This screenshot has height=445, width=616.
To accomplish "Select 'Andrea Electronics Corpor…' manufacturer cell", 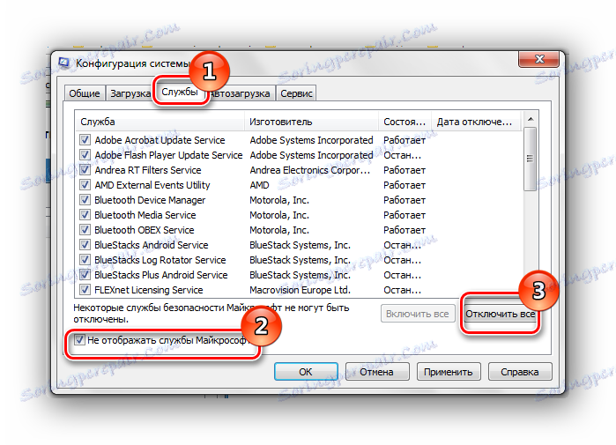I will (x=309, y=170).
